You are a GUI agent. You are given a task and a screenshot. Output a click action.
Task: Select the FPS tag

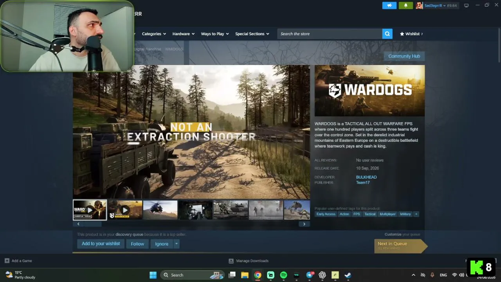pyautogui.click(x=357, y=214)
